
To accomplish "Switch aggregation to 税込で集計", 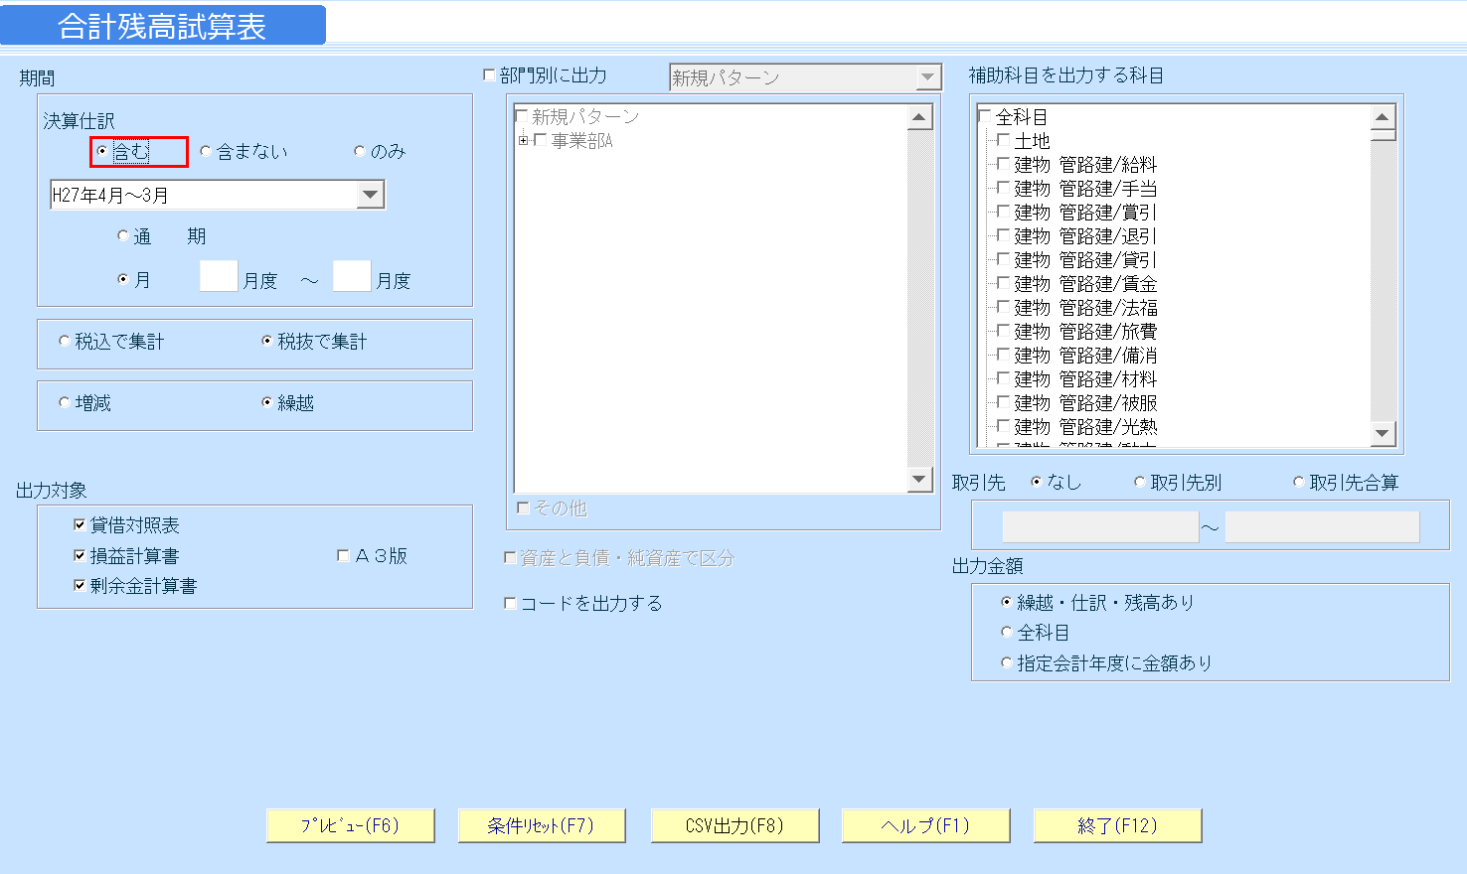I will (65, 340).
